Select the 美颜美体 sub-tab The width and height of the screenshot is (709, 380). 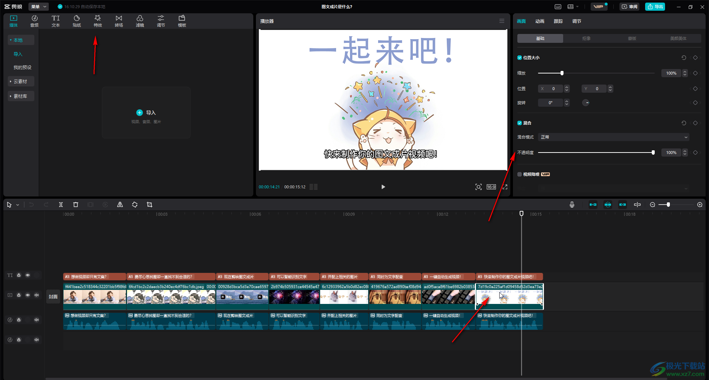678,38
